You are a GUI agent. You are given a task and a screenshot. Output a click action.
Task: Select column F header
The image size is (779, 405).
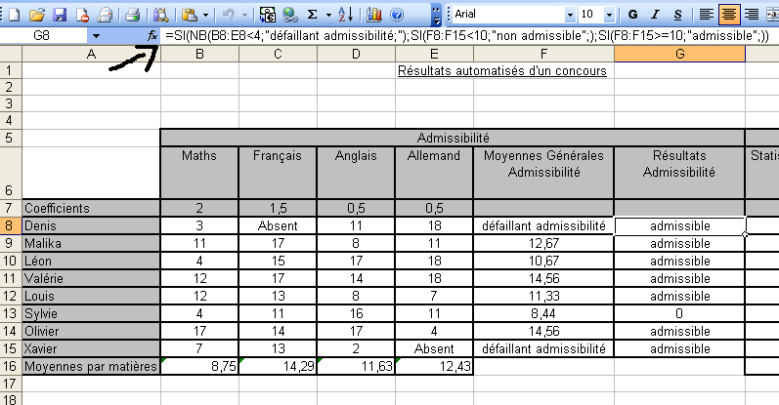[544, 54]
